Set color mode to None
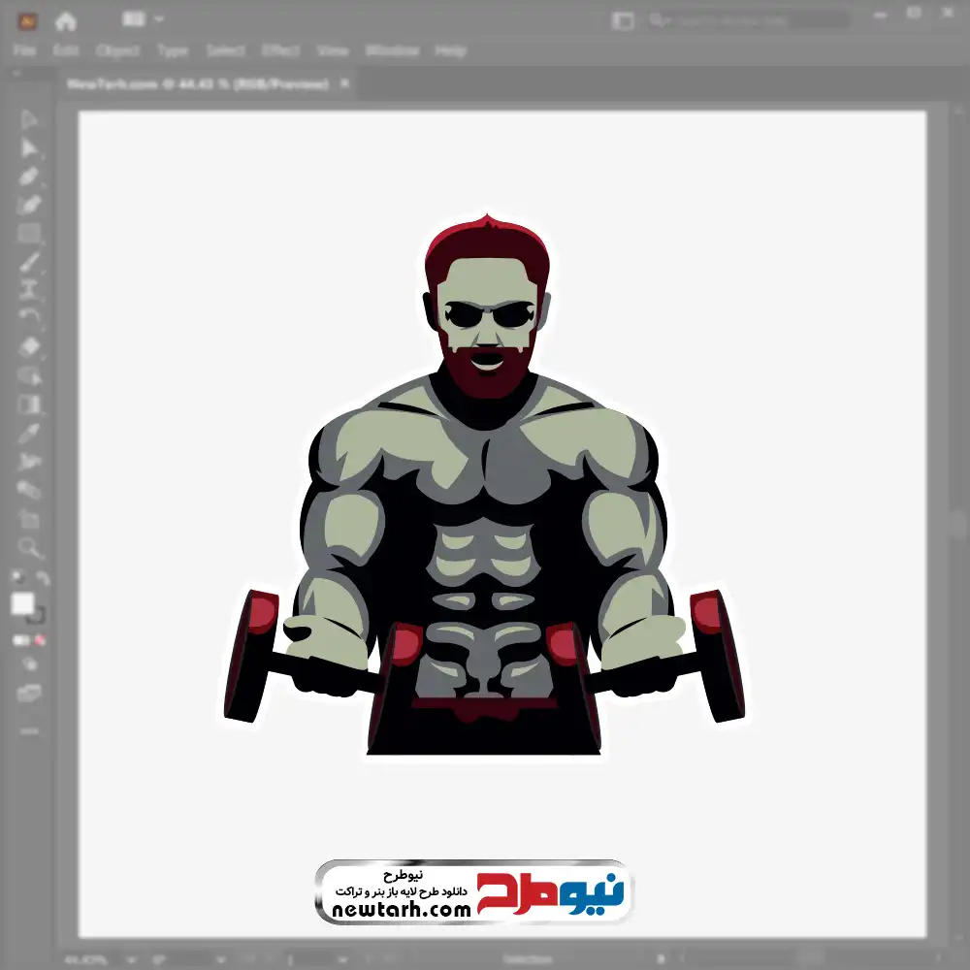970x970 pixels. (x=41, y=640)
